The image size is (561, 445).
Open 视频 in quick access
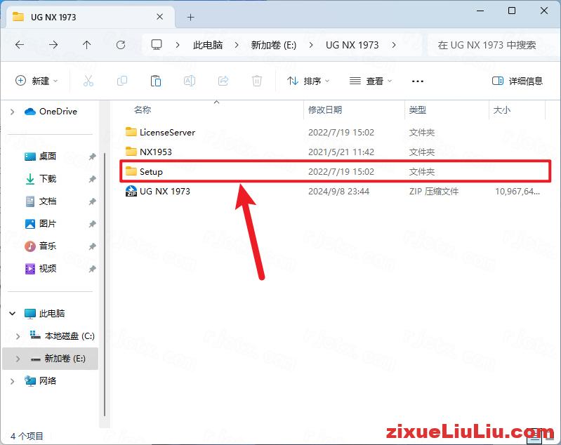(x=41, y=268)
